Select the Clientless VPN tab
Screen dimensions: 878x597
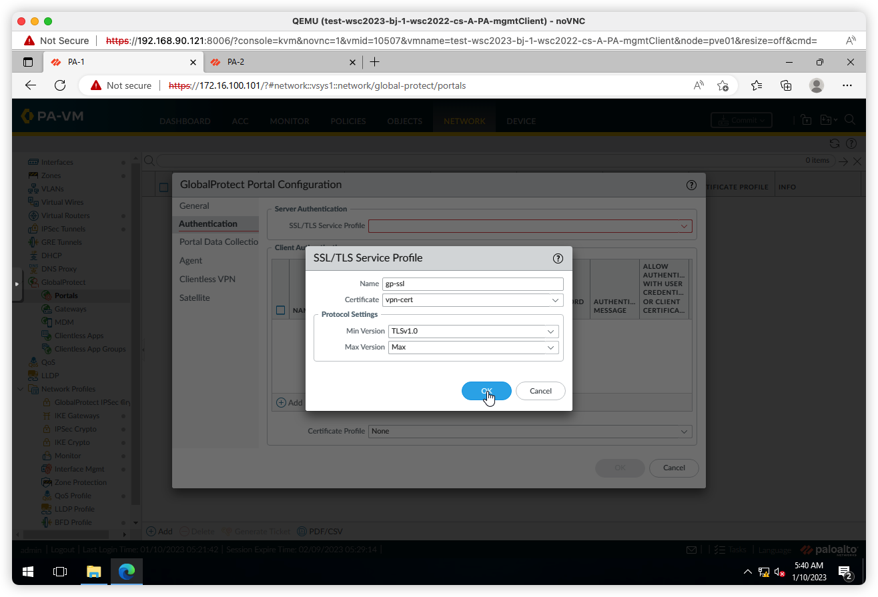[207, 279]
